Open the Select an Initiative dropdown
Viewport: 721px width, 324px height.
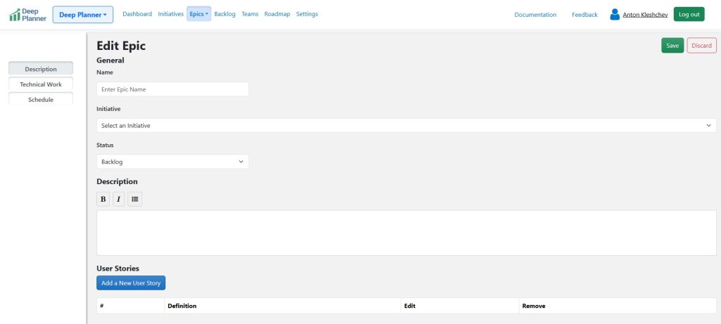pos(406,125)
